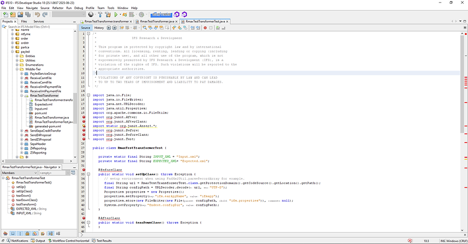Click the globe browser icon in toolbar
The width and height of the screenshot is (468, 244).
click(x=91, y=14)
